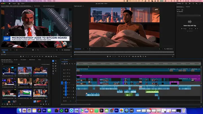This screenshot has height=114, width=203.
Task: Open Source monitor settings wrench
Action: (x=62, y=50)
